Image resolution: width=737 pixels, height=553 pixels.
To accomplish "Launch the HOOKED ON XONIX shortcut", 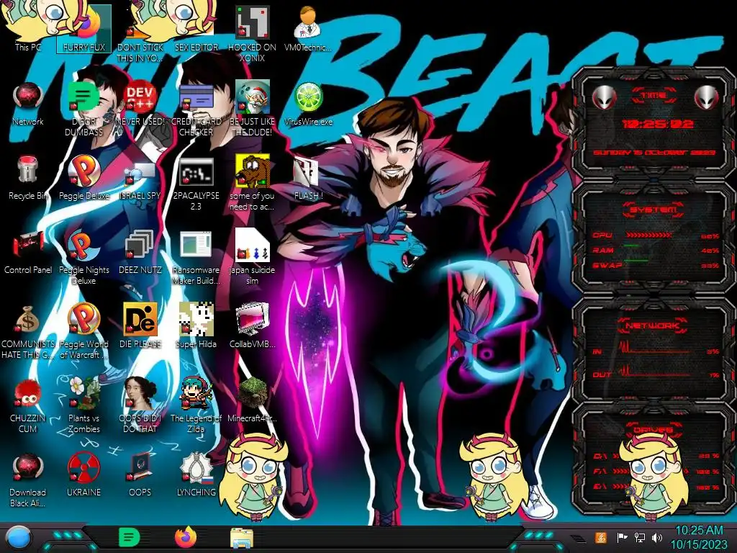I will click(x=253, y=34).
